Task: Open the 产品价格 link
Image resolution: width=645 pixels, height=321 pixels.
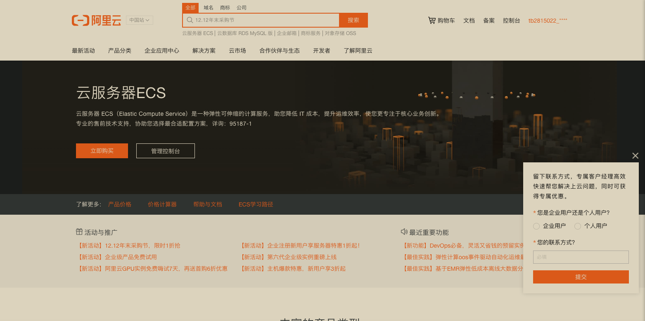Action: coord(120,204)
